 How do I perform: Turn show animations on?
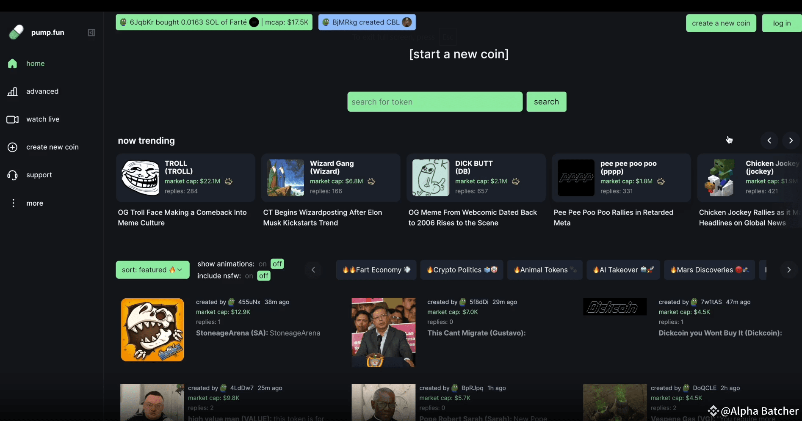tap(263, 264)
